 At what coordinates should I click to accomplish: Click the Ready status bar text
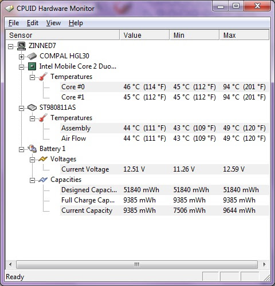15,277
